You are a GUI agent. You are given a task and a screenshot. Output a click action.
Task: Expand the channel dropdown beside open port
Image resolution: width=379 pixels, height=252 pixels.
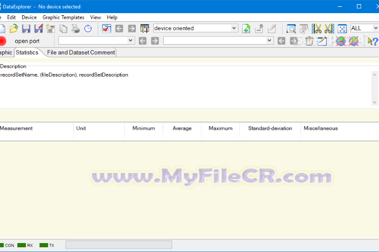(131, 40)
